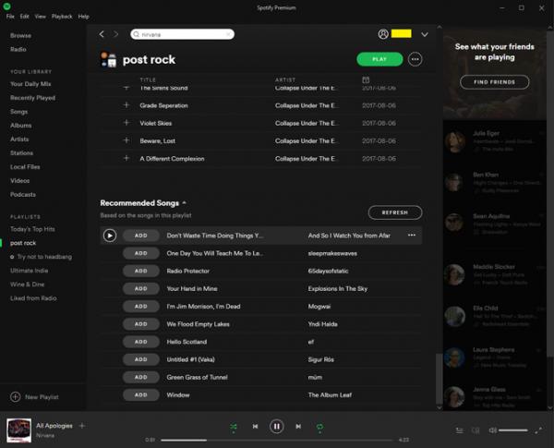Add One Day You Will Teach Me song
Image resolution: width=554 pixels, height=448 pixels.
click(141, 253)
